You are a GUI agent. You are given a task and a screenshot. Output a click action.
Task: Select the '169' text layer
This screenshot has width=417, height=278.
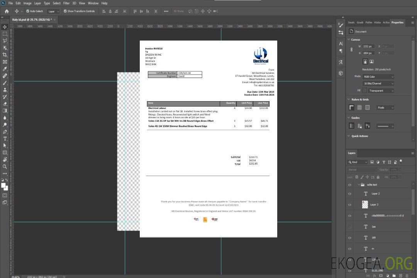pyautogui.click(x=373, y=238)
